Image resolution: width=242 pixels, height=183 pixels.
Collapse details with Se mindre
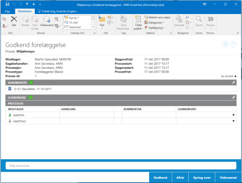pyautogui.click(x=228, y=76)
